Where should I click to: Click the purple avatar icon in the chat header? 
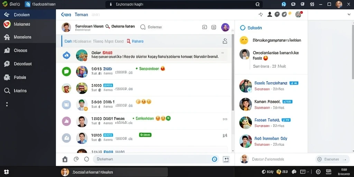pyautogui.click(x=225, y=27)
